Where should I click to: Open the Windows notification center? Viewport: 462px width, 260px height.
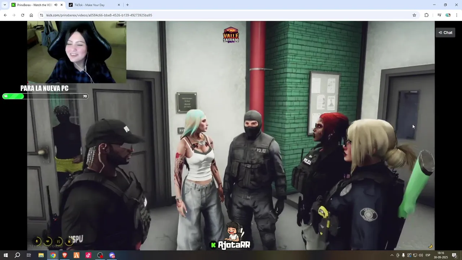(455, 255)
